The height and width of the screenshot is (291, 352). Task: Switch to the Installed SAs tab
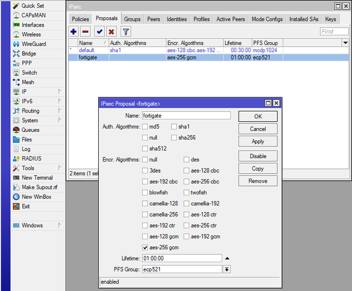click(x=304, y=19)
